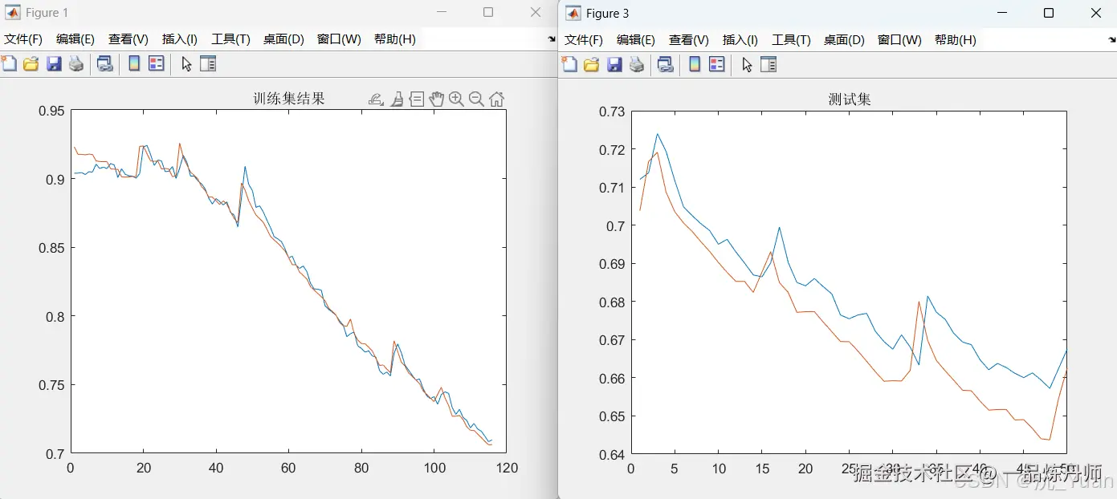Open 查看(V) menu in Figure 1
Image resolution: width=1117 pixels, height=499 pixels.
pos(128,39)
